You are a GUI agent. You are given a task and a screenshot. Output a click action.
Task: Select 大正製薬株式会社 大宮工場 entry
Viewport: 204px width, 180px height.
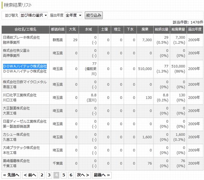coord(16,111)
